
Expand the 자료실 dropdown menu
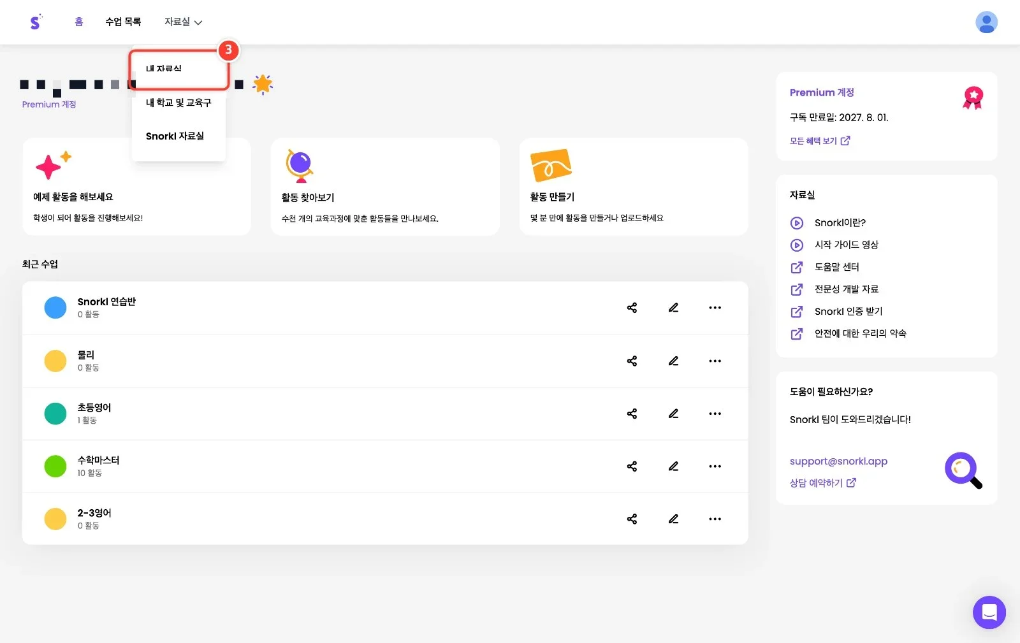183,22
